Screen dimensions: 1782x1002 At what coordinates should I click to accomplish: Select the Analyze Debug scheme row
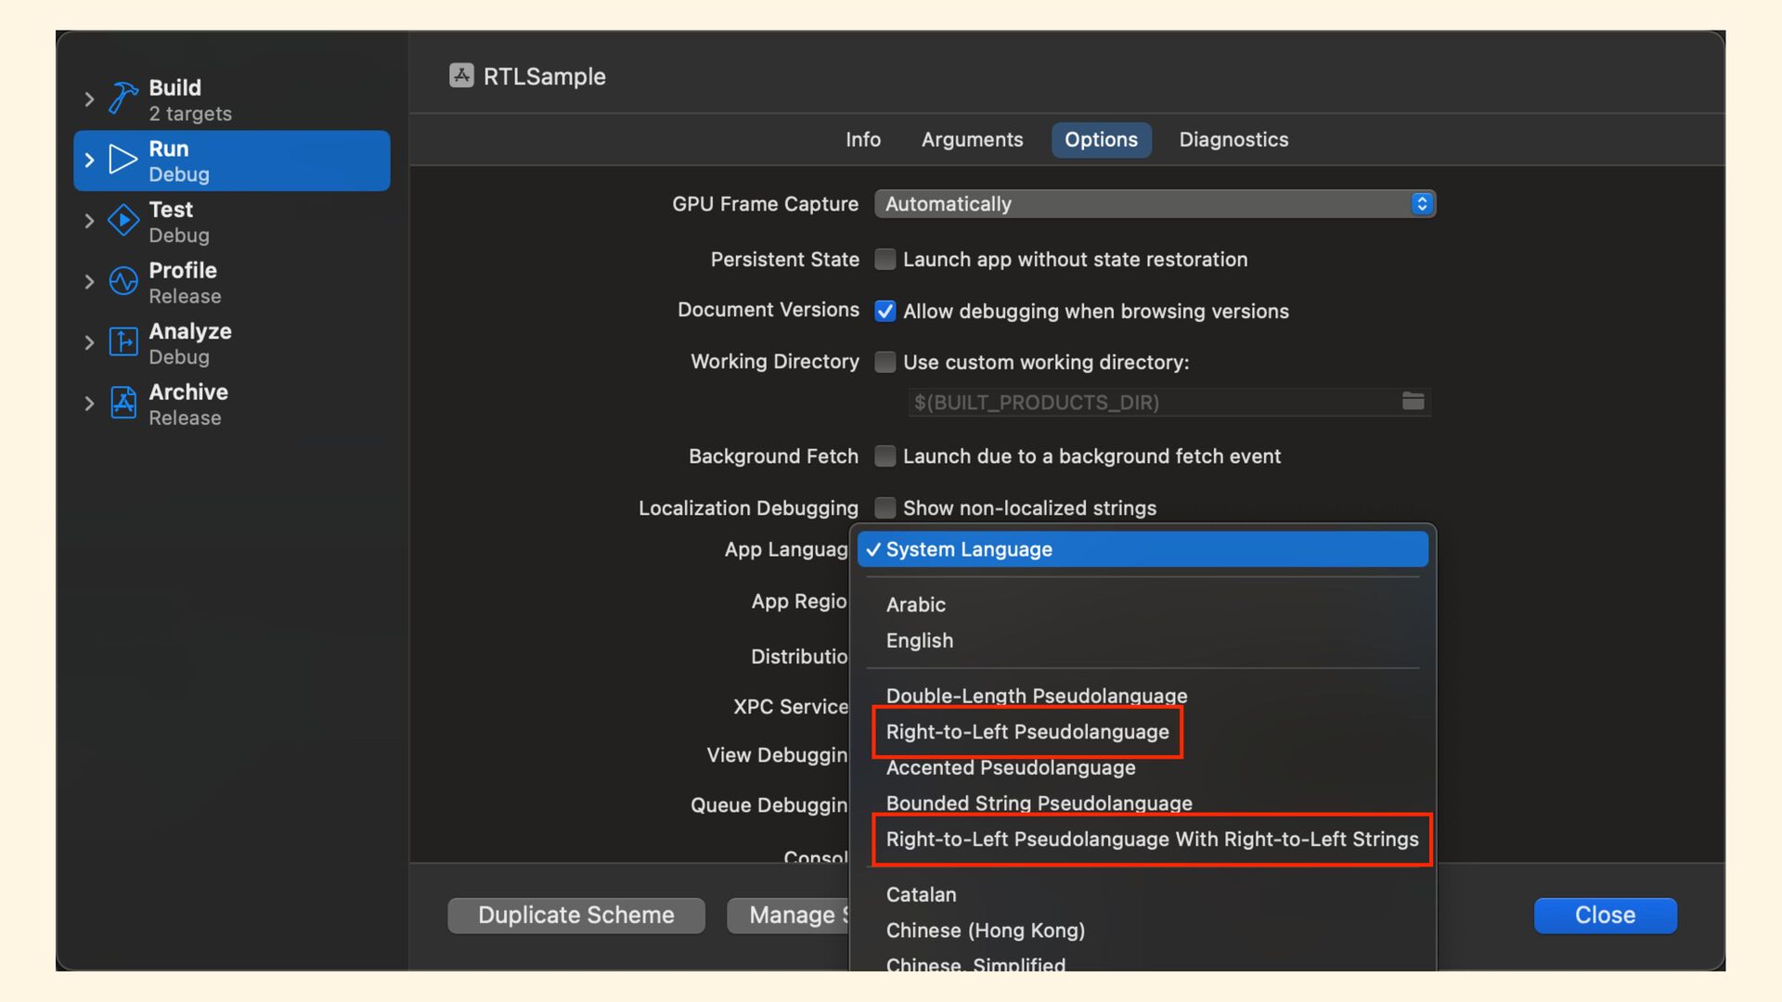232,343
